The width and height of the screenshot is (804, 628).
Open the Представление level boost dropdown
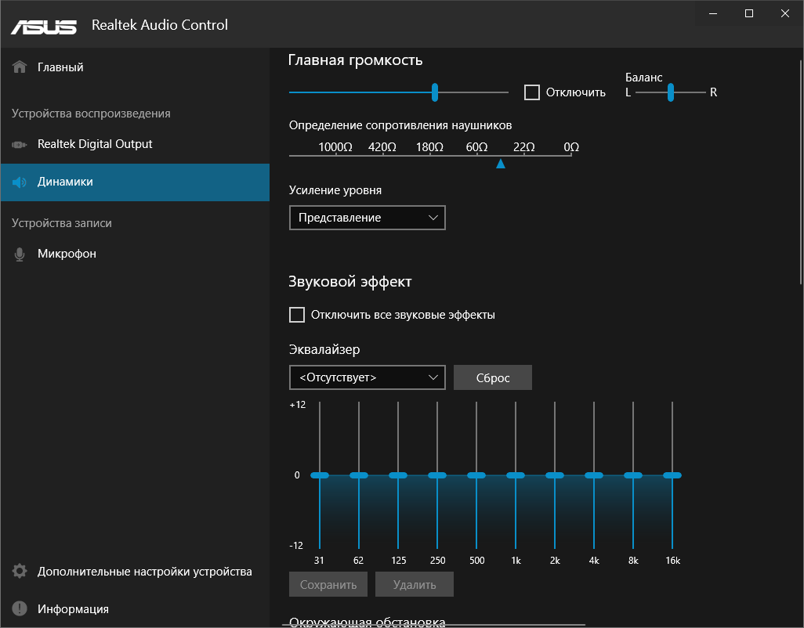point(367,218)
